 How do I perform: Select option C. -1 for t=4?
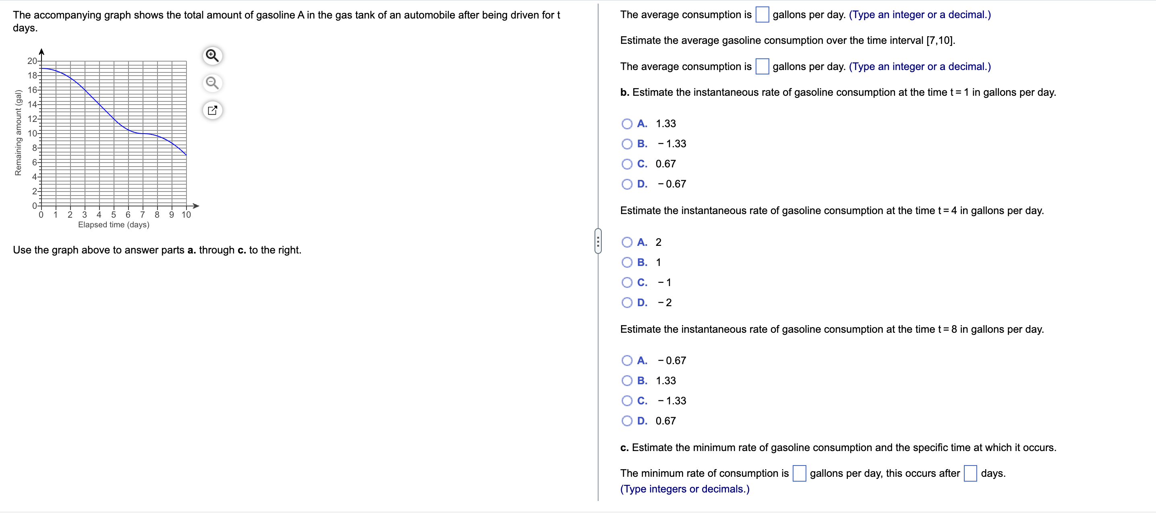pos(627,282)
